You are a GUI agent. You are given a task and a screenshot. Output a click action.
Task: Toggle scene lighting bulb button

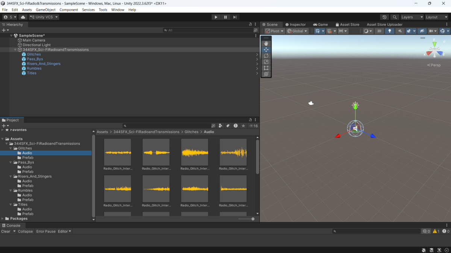point(389,31)
